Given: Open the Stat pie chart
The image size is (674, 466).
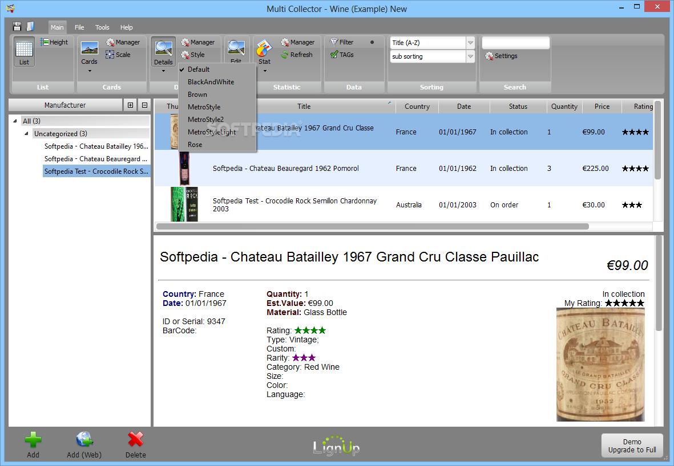Looking at the screenshot, I should point(264,52).
